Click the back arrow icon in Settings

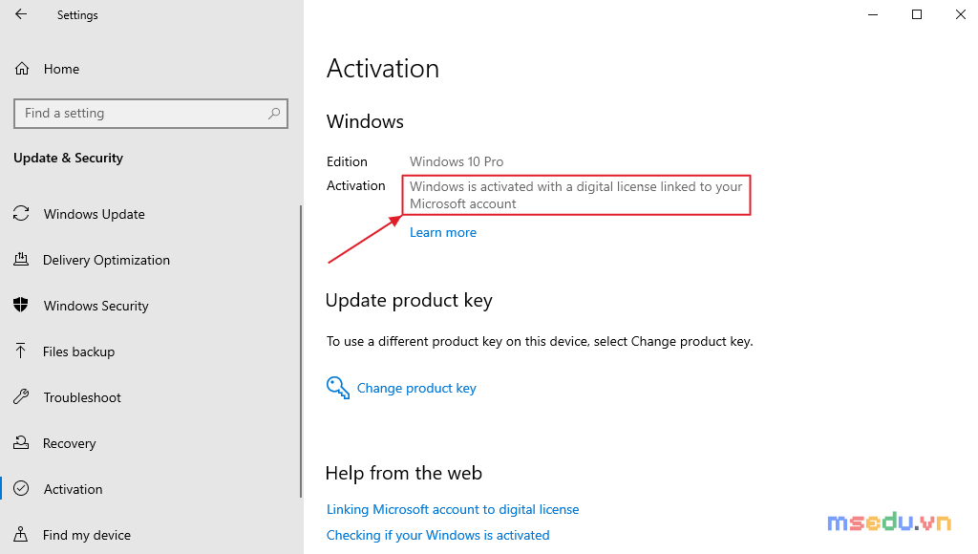click(x=21, y=13)
